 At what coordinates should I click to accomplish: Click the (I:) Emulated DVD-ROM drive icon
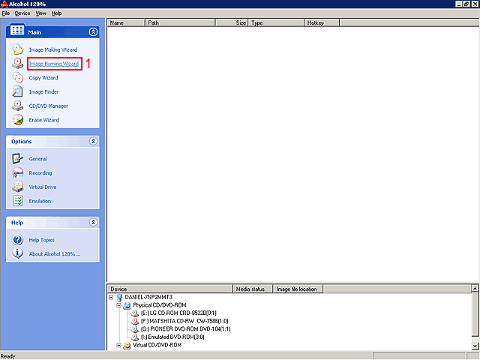pos(135,337)
